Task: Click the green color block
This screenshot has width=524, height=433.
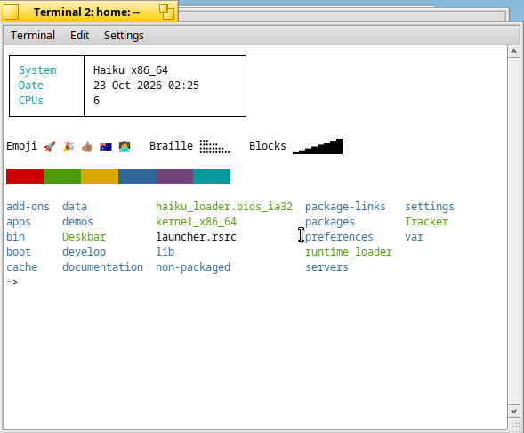Action: 62,176
